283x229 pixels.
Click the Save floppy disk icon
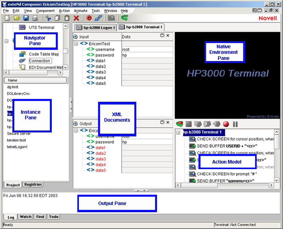click(26, 18)
